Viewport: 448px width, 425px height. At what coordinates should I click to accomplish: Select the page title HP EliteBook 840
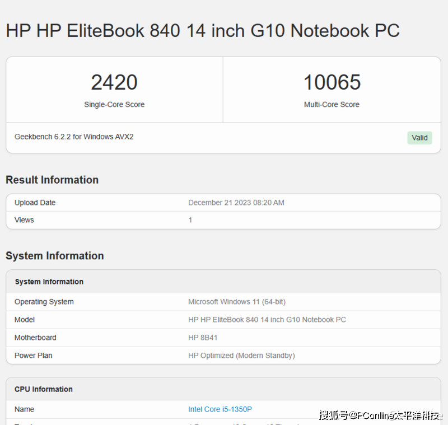click(203, 31)
